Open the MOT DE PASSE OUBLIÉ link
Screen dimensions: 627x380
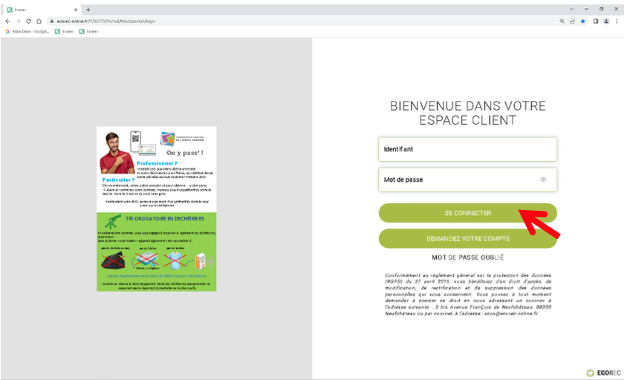coord(467,258)
